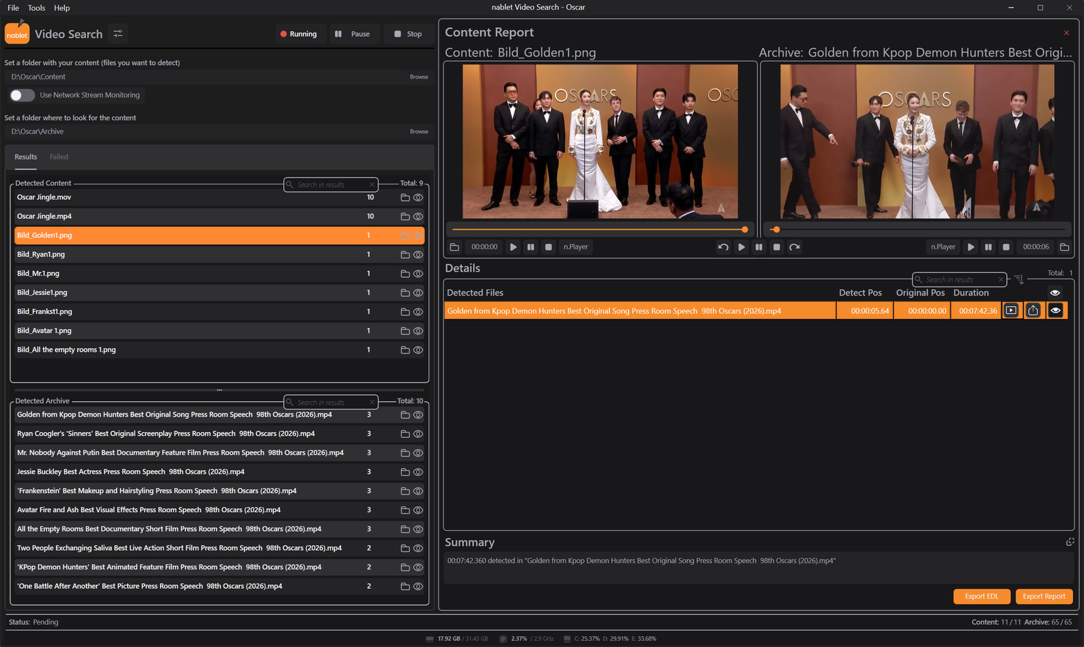Toggle eye icon for Bild_Mr.1.png row
Screen dimensions: 1084x647
coord(418,274)
